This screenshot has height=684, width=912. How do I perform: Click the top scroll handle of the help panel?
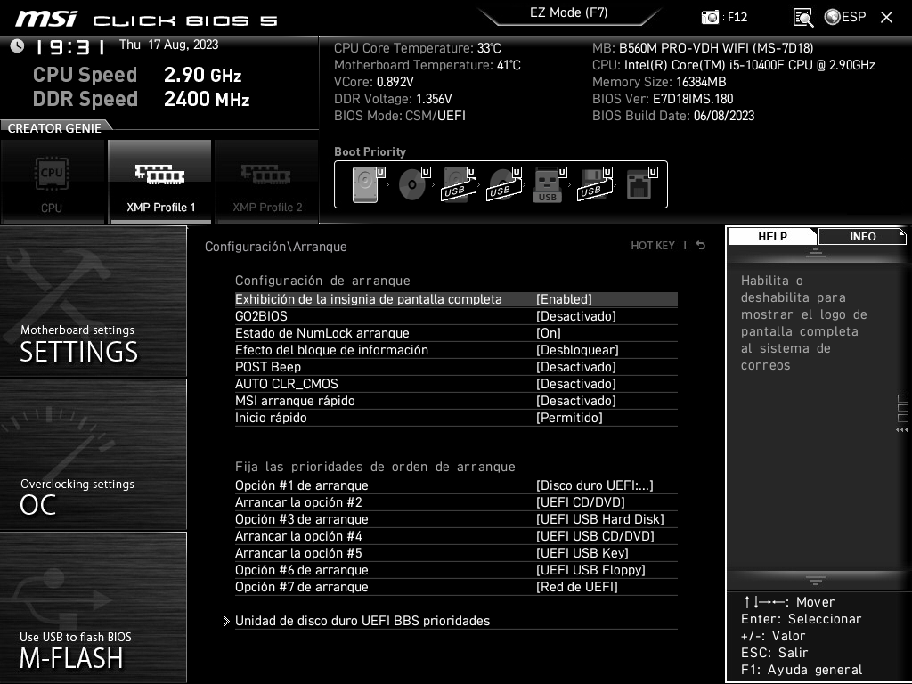816,252
